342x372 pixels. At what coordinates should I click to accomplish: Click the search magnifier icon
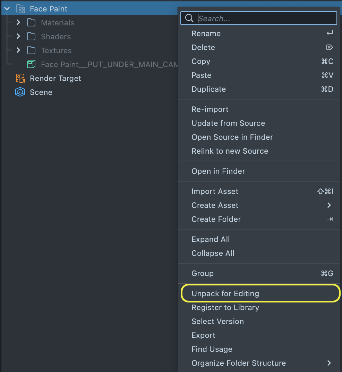(189, 18)
